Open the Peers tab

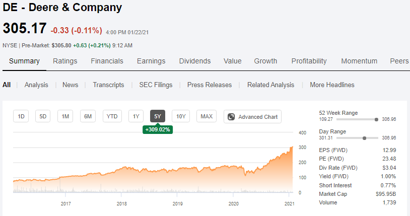point(399,61)
